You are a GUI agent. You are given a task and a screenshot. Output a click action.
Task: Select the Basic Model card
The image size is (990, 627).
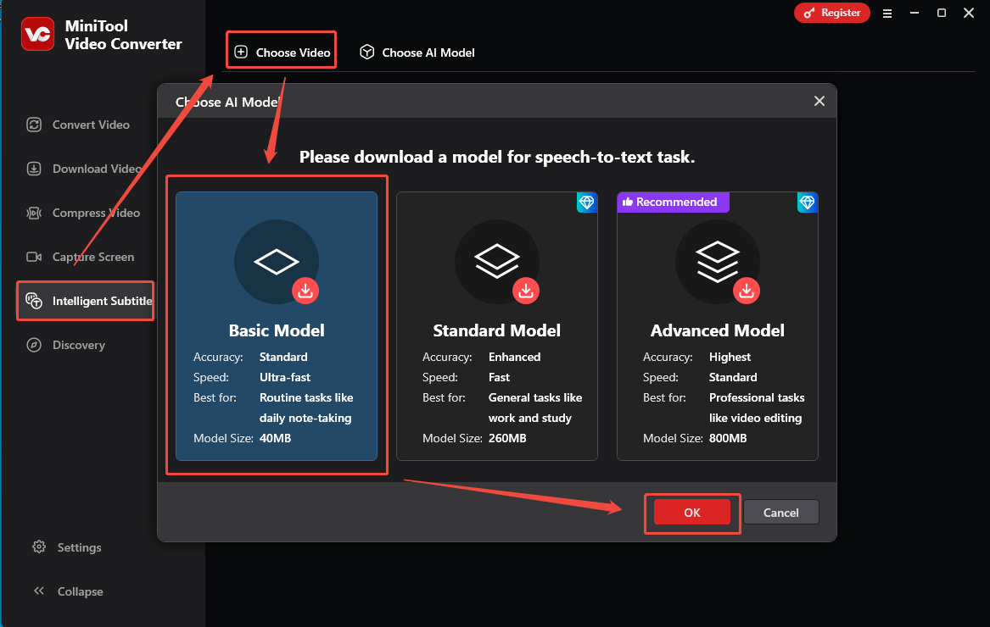click(277, 326)
